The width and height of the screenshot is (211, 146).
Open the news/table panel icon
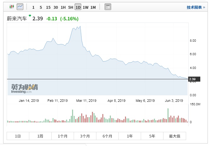tap(108, 7)
